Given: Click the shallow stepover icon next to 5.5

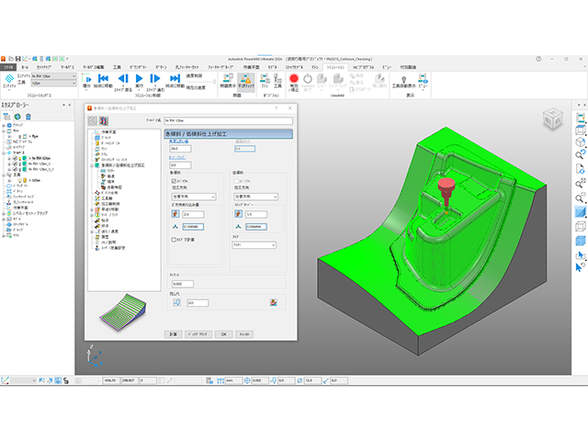Looking at the screenshot, I should [239, 214].
